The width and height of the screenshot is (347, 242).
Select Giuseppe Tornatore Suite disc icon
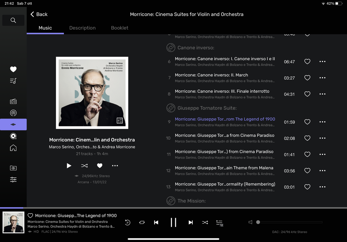pos(171,108)
